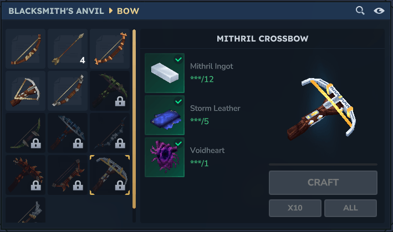The width and height of the screenshot is (393, 232).
Task: Click the recipe list scrollbar
Action: pos(134,119)
